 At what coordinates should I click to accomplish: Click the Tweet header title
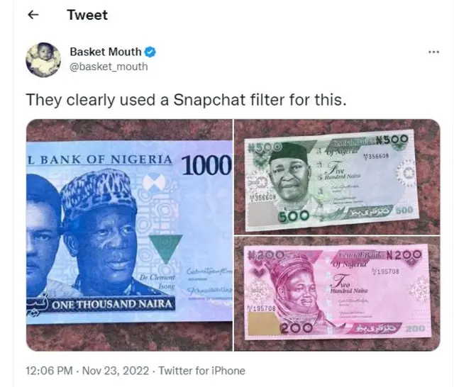coord(87,16)
